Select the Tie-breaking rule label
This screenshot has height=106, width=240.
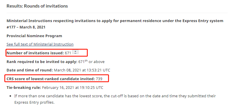coord(24,88)
